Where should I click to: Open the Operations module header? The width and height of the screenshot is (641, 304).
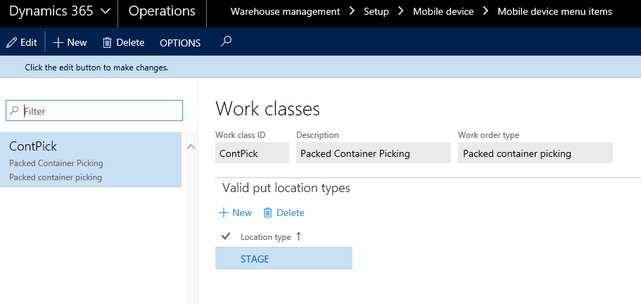point(162,11)
